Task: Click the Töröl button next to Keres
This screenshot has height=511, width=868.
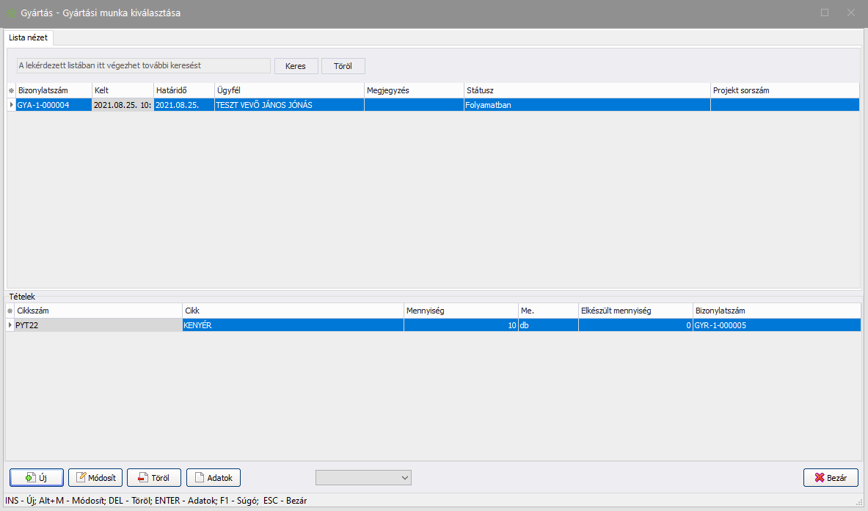Action: (343, 66)
